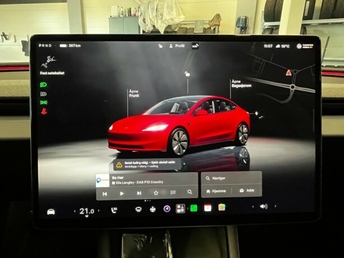
Task: Lower cabin temperature with left arrow
Action: coord(75,211)
